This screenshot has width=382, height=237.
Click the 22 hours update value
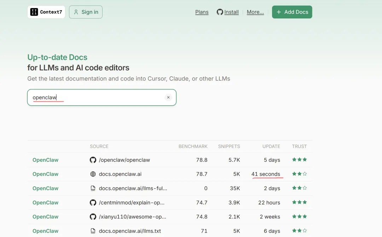click(x=269, y=202)
